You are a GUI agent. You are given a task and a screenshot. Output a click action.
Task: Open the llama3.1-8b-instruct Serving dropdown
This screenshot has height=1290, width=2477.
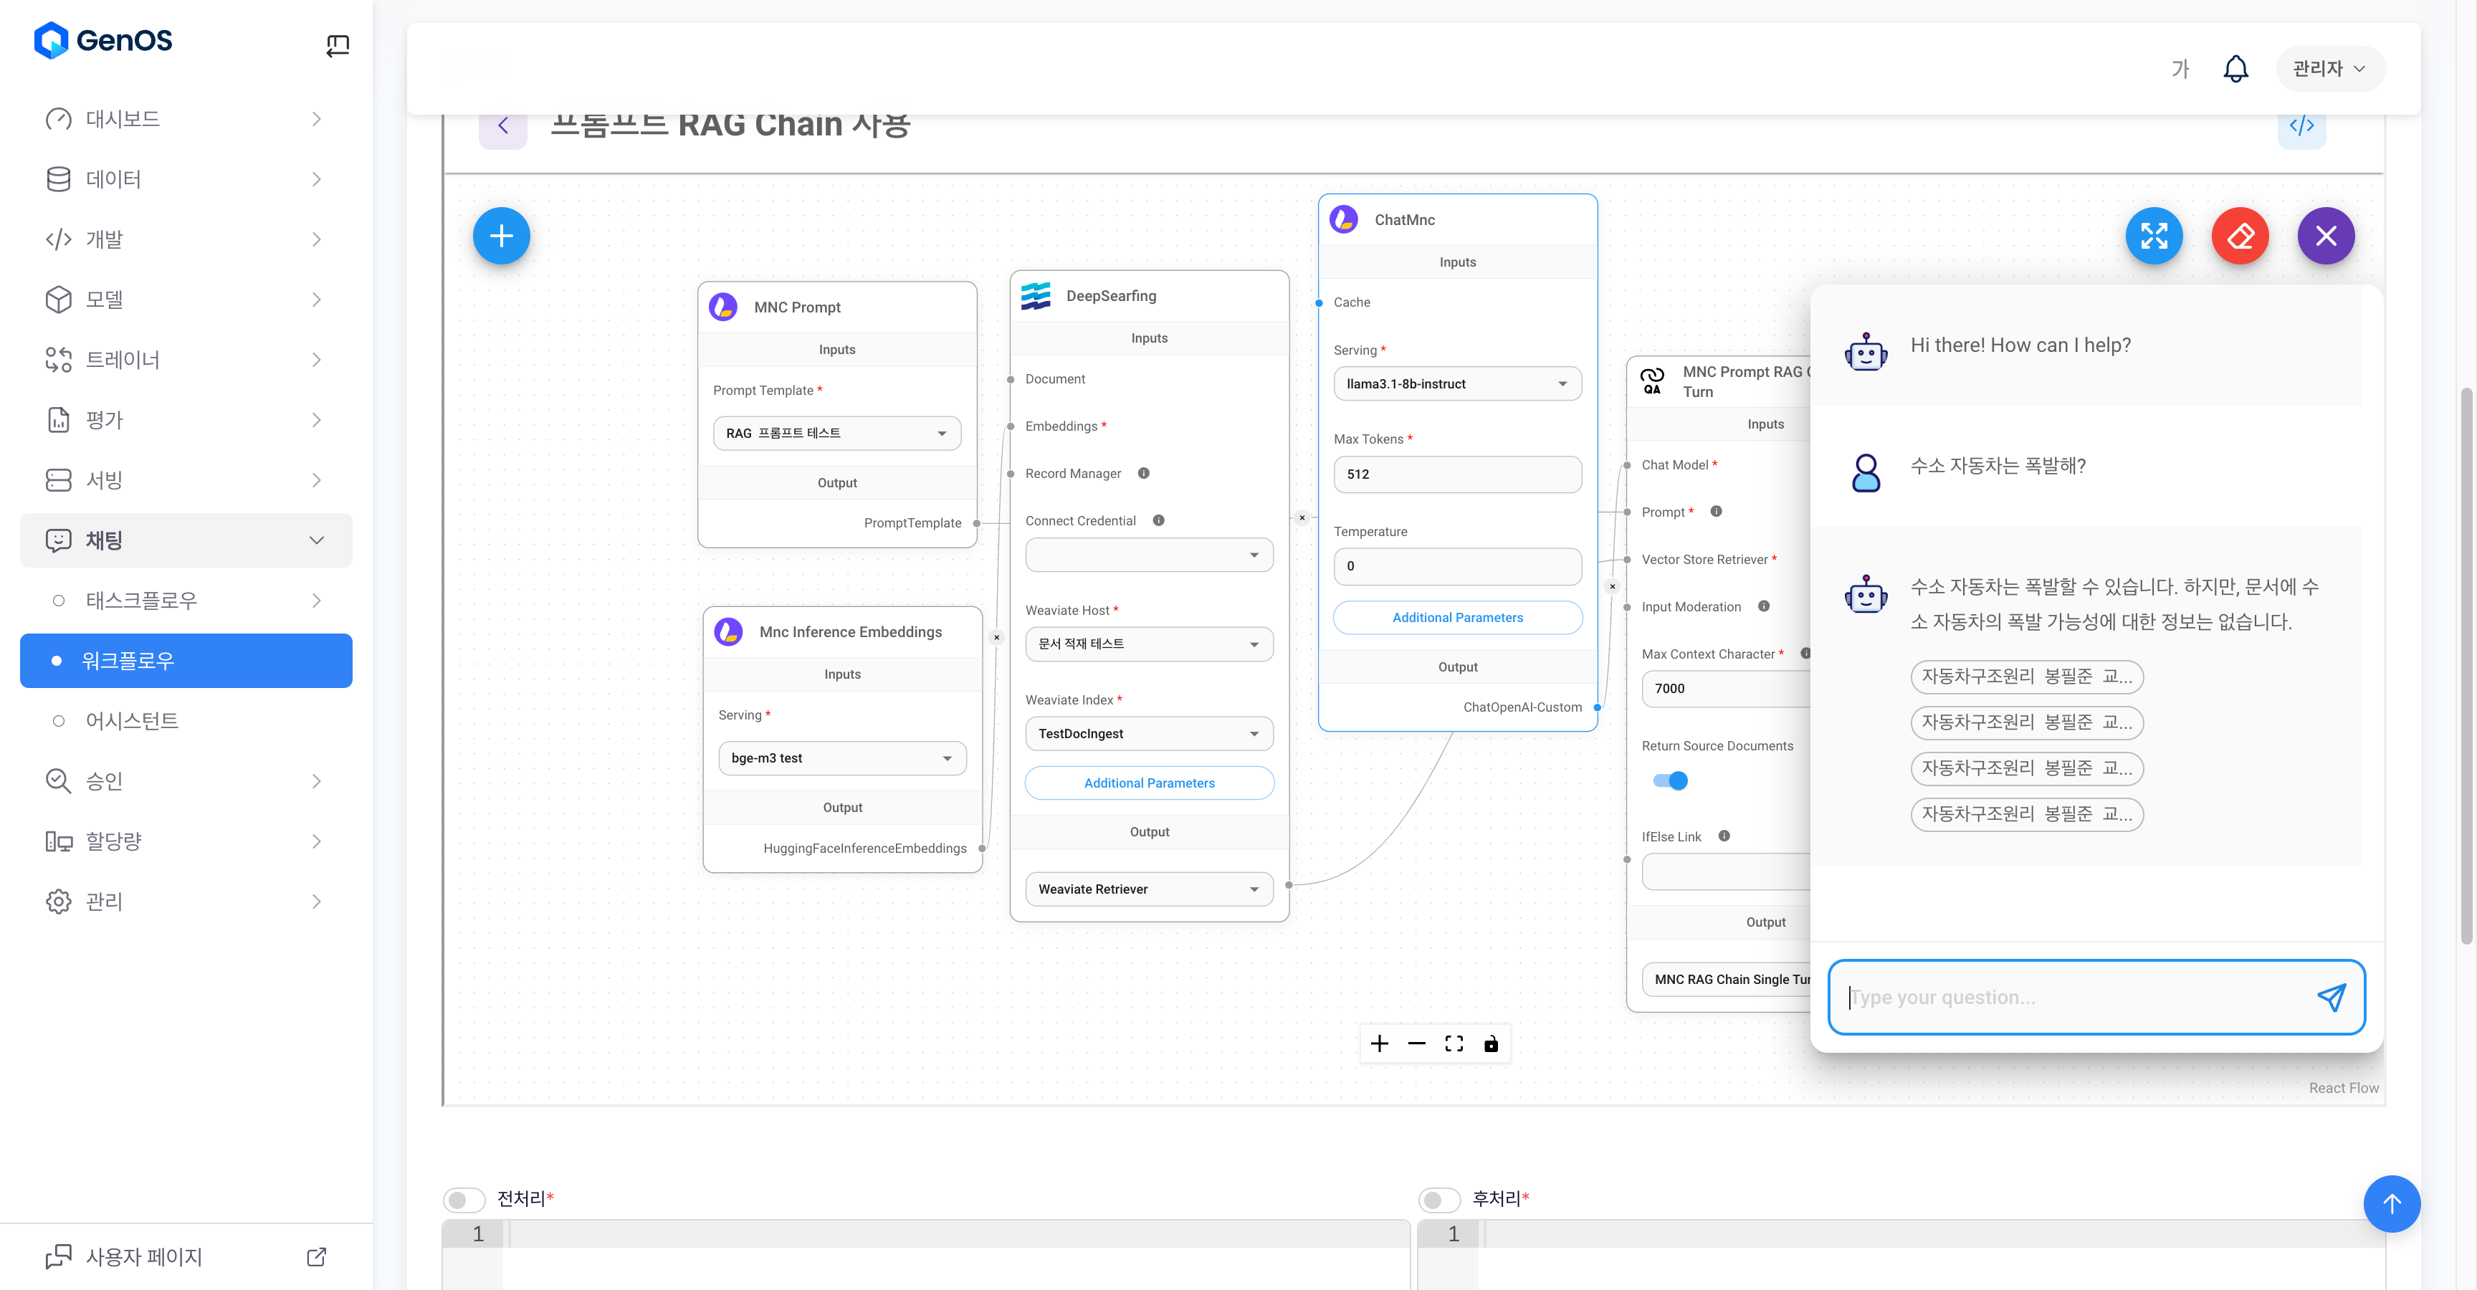1457,383
